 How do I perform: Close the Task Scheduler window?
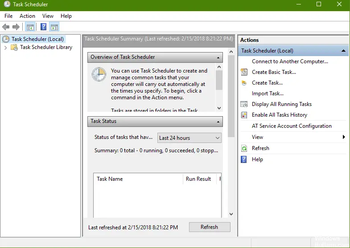tap(339, 4)
